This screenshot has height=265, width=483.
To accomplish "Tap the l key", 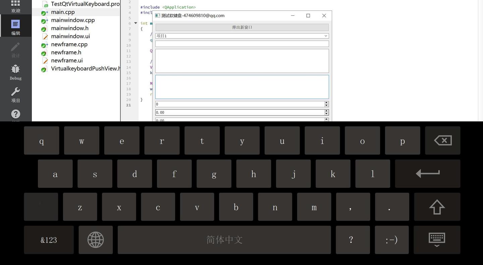I will point(373,173).
